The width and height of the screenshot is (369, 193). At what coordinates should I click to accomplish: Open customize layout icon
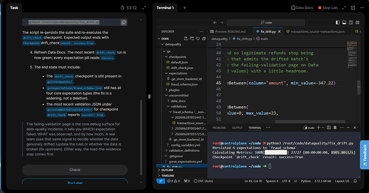point(357,22)
